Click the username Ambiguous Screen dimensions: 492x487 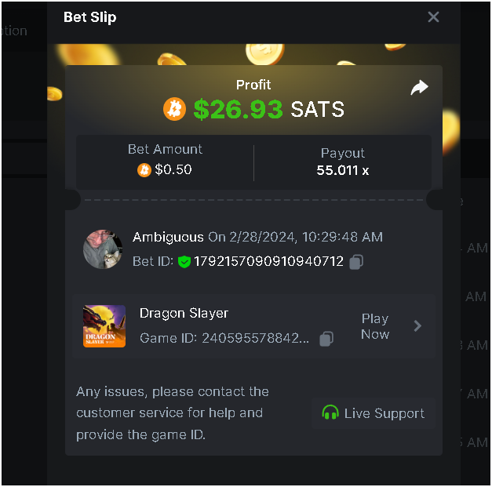168,237
